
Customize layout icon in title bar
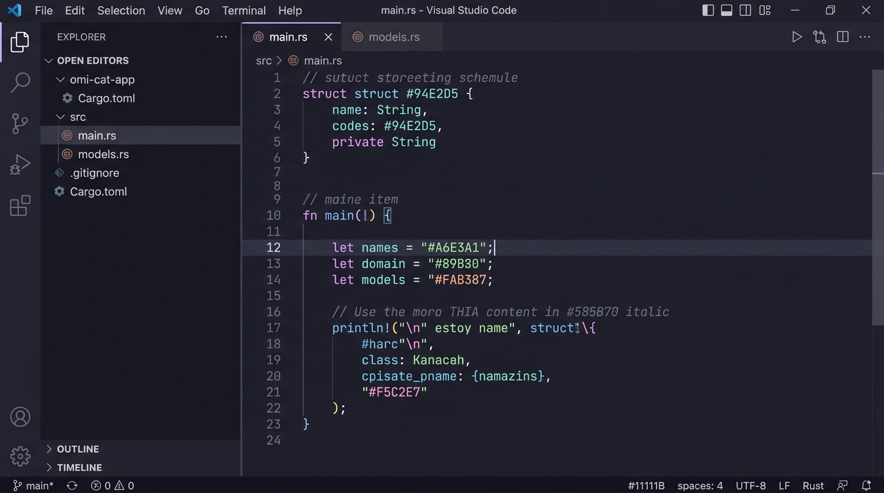click(x=765, y=10)
